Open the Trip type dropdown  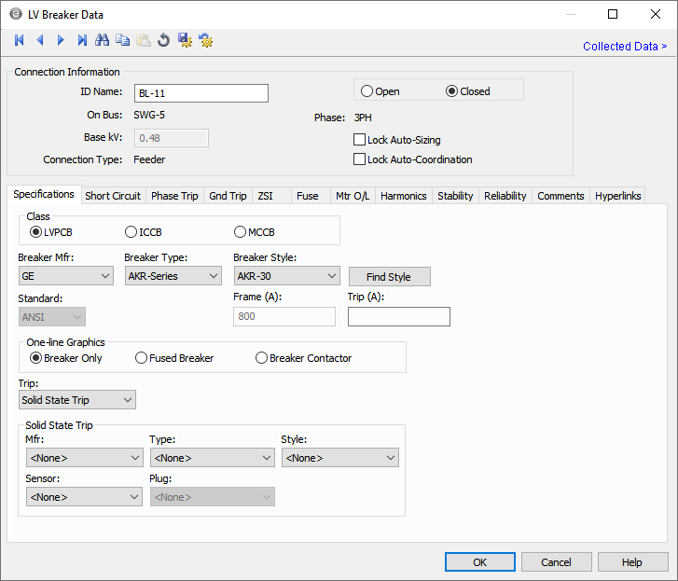tap(76, 400)
